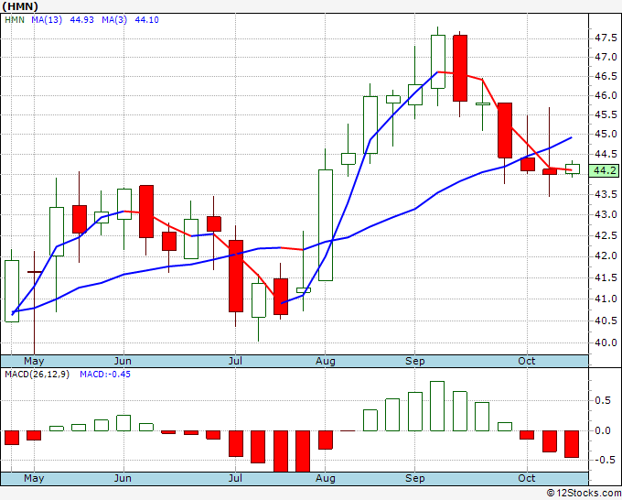Screen dimensions: 622x500
Task: Select the 42.0 price axis label
Action: (606, 256)
